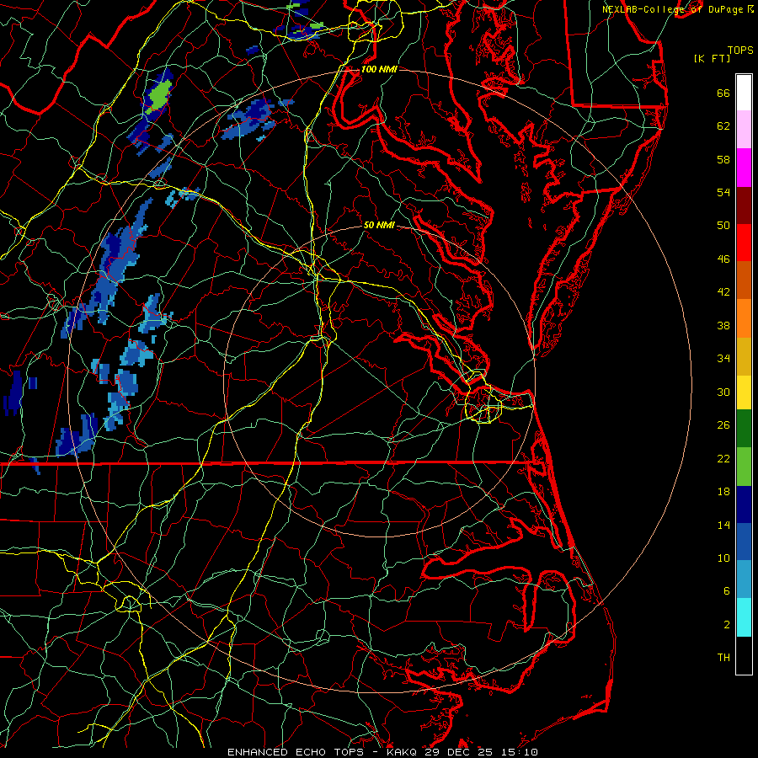This screenshot has width=758, height=758.
Task: Click the gold 38 K FT legend swatch
Action: click(744, 357)
